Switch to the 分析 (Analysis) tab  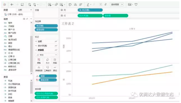(x=20, y=10)
